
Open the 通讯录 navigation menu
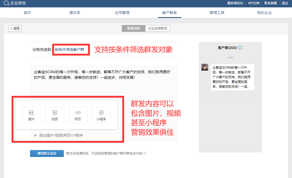75,13
